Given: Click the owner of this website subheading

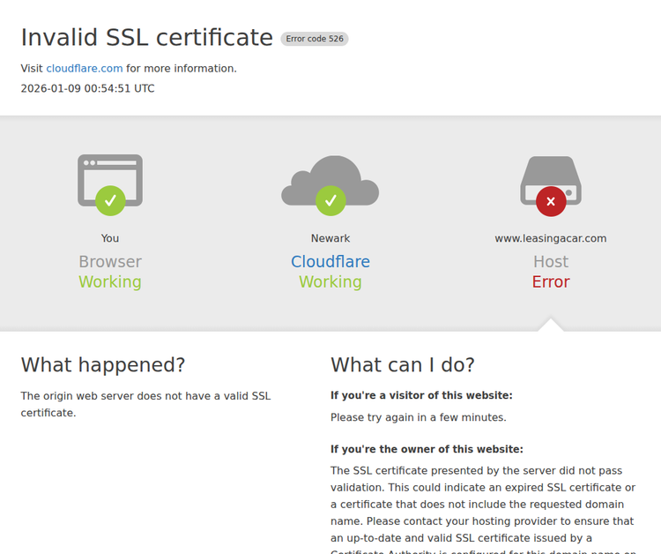Looking at the screenshot, I should 427,449.
